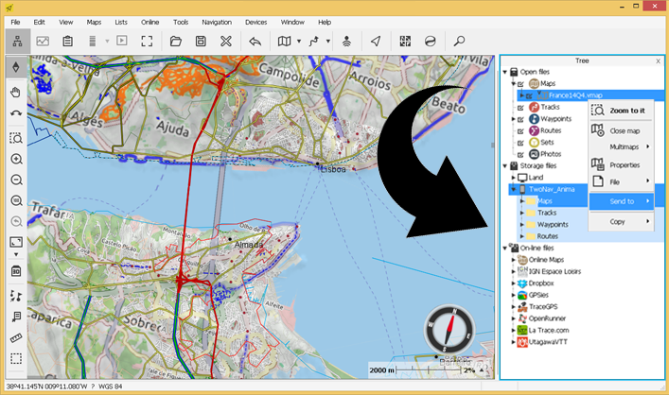Open the graph window toolbar icon

[43, 42]
